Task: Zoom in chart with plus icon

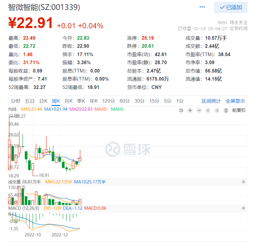Action: pos(190,111)
